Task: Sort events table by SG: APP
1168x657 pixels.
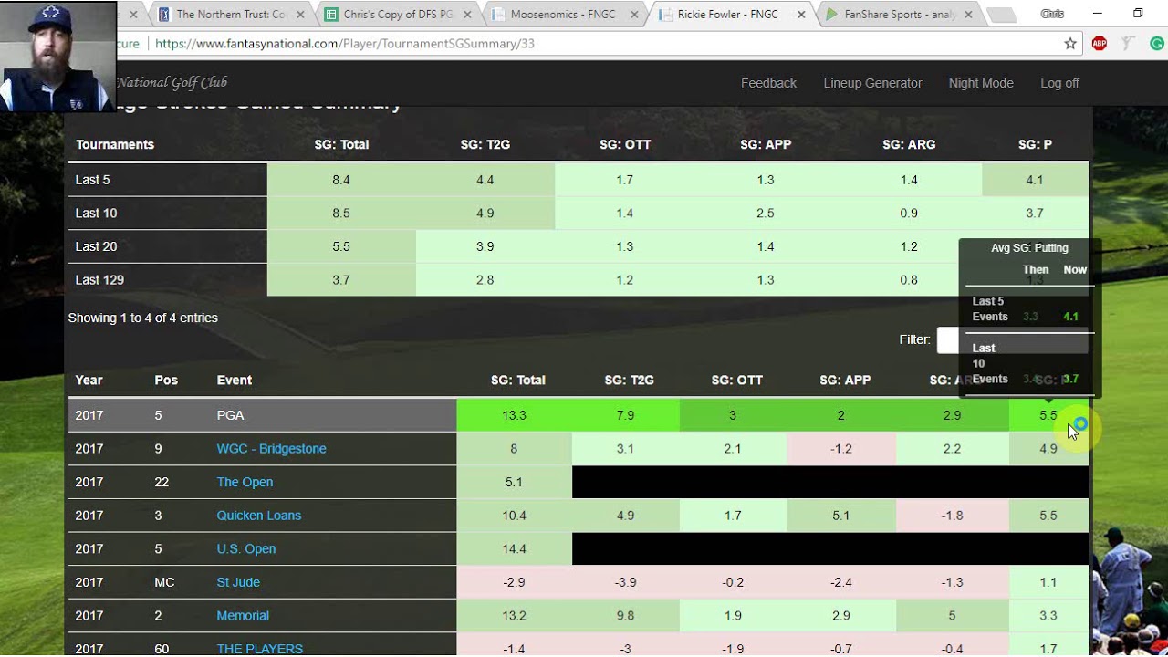Action: pyautogui.click(x=845, y=380)
